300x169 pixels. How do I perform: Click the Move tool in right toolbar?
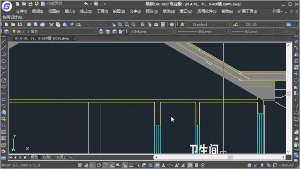point(296,74)
